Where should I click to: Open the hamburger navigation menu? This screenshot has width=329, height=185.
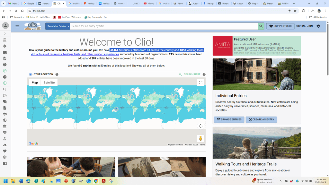coord(17,26)
